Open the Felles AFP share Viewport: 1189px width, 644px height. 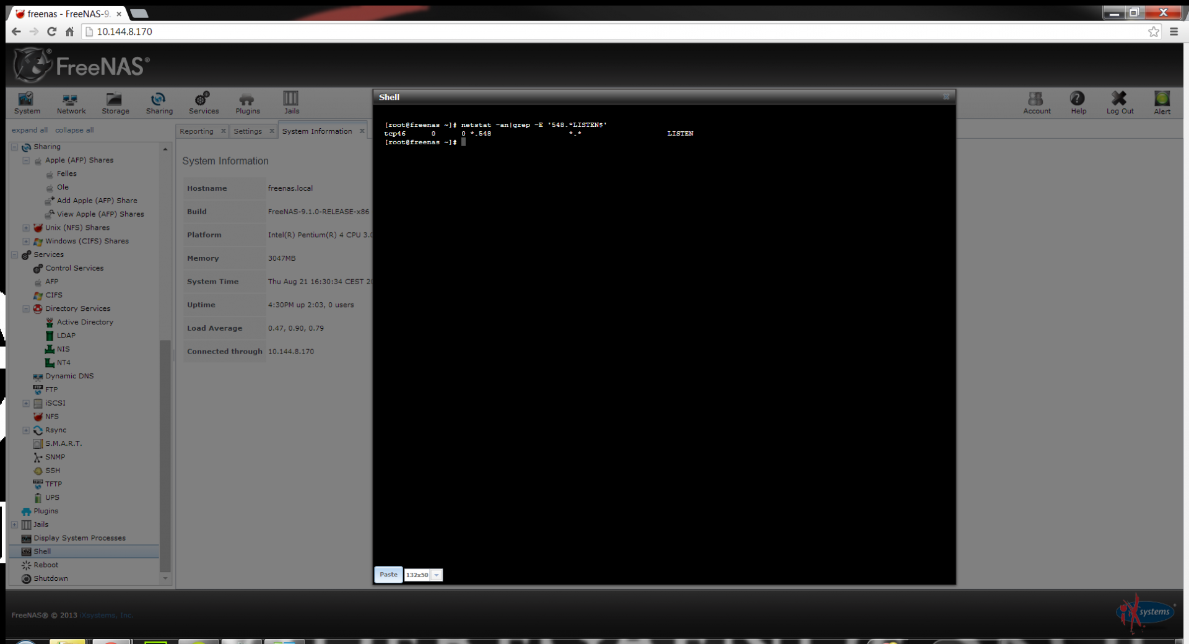tap(66, 174)
